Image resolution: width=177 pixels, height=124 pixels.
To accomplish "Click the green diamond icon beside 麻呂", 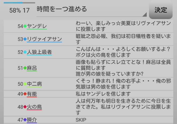I will (25, 68).
